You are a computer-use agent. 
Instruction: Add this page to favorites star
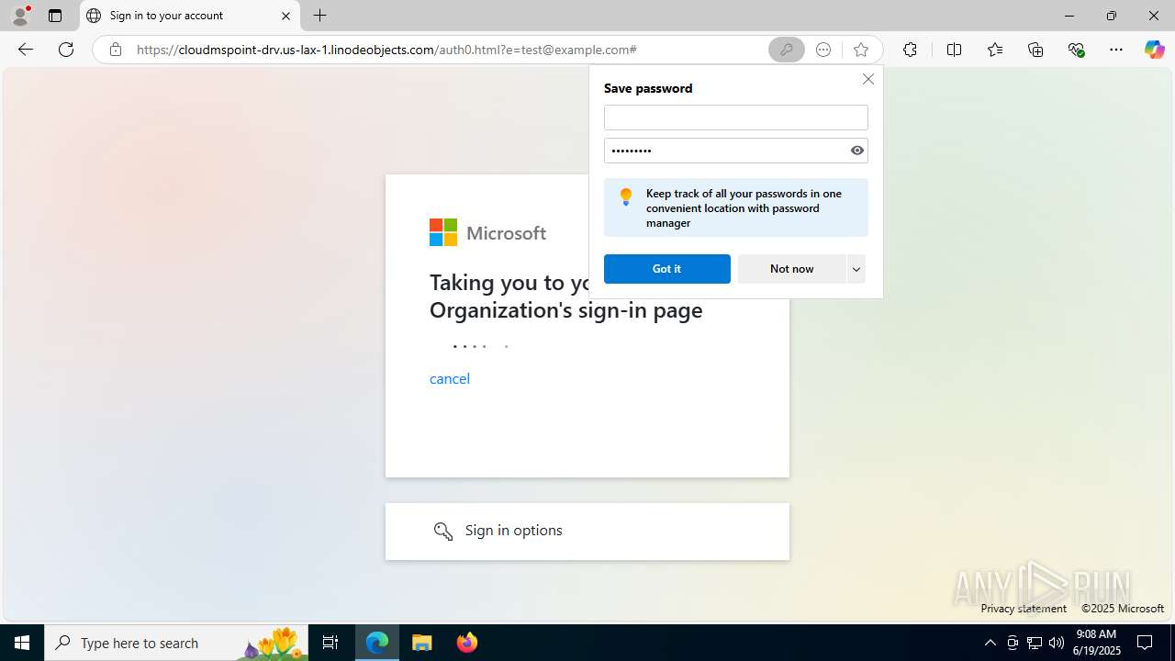click(x=860, y=50)
